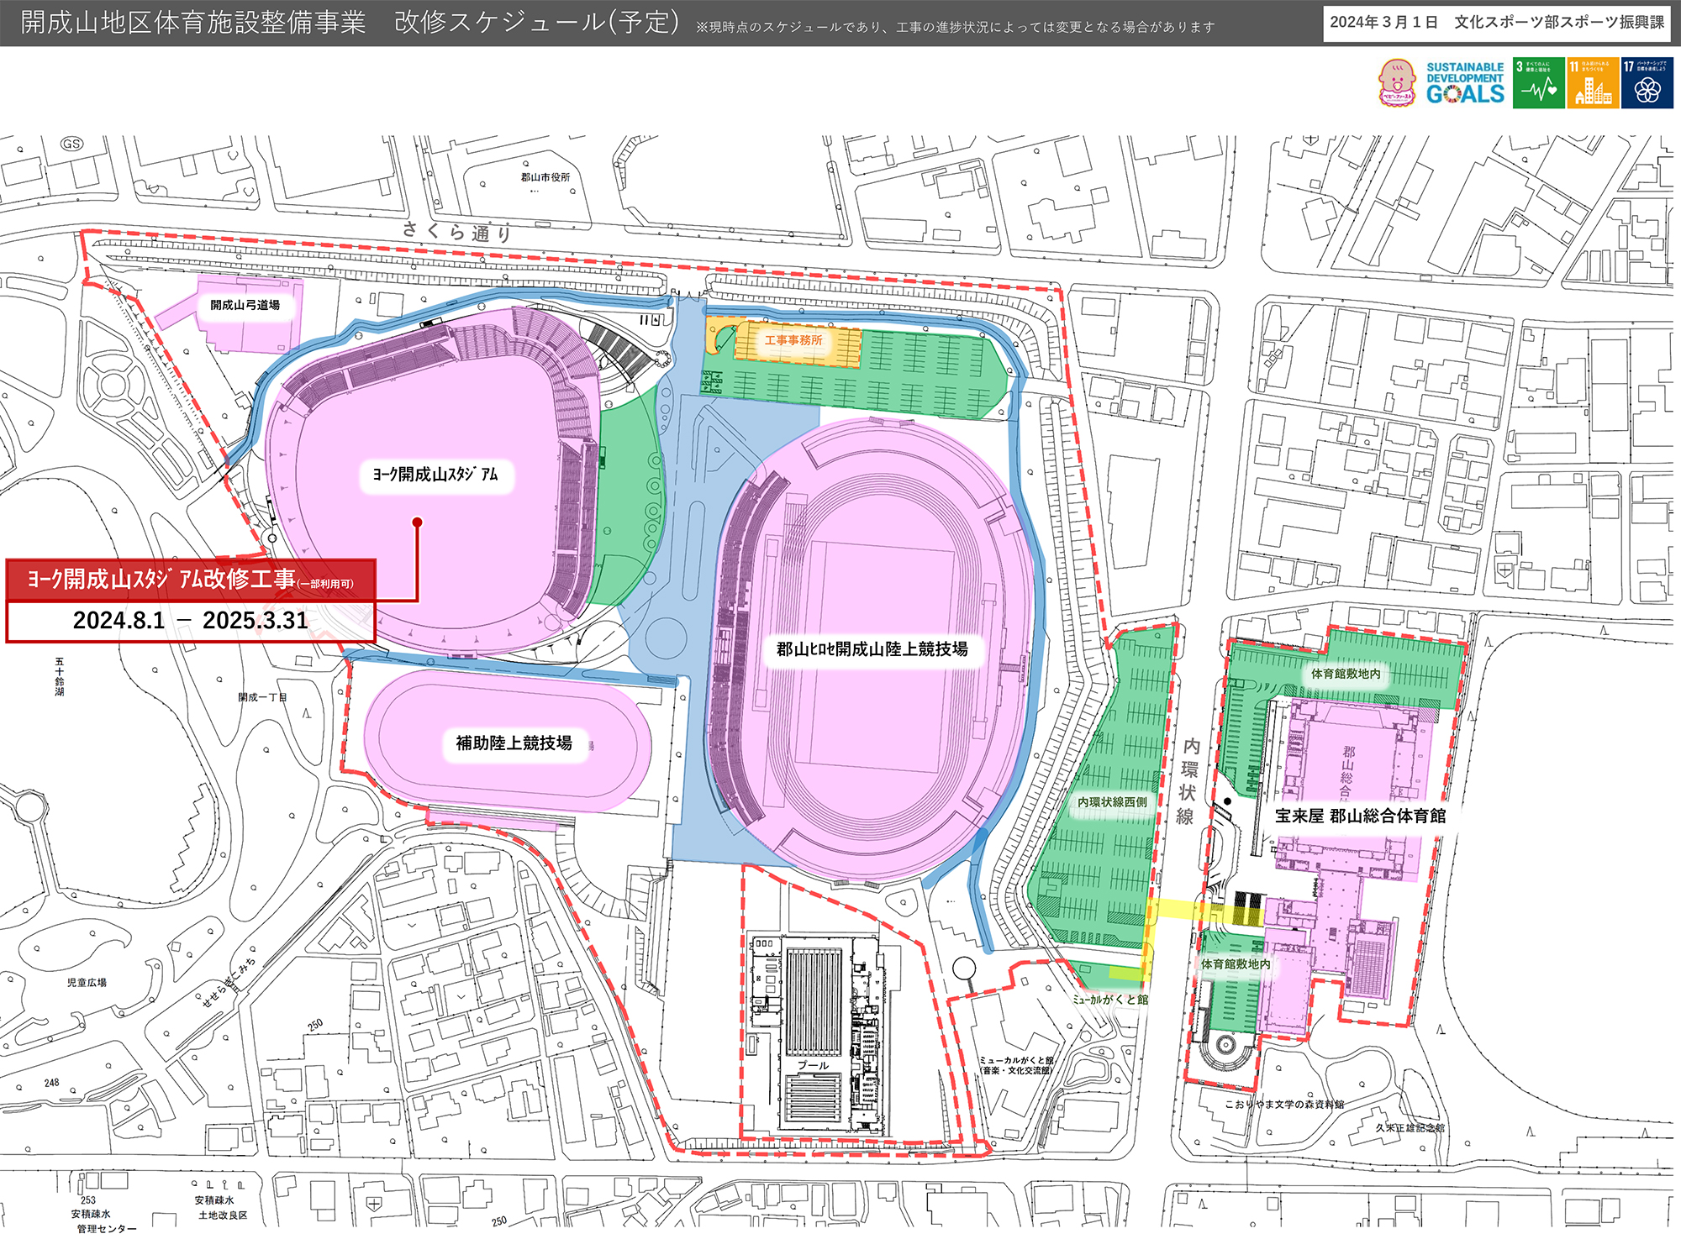
Task: Click the さくら通り street label
Action: pyautogui.click(x=456, y=231)
